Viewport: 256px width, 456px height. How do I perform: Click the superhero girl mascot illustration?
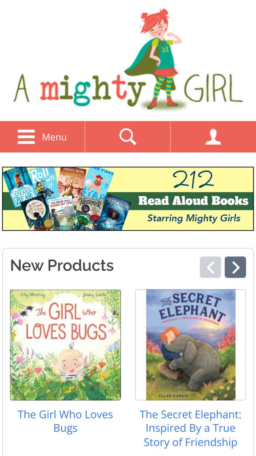click(157, 59)
